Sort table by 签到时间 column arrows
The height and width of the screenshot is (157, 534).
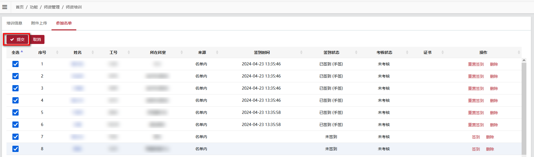(x=301, y=52)
